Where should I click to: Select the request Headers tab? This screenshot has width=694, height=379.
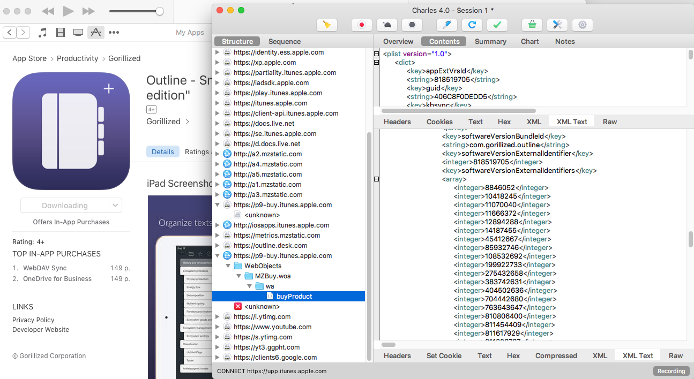point(397,122)
